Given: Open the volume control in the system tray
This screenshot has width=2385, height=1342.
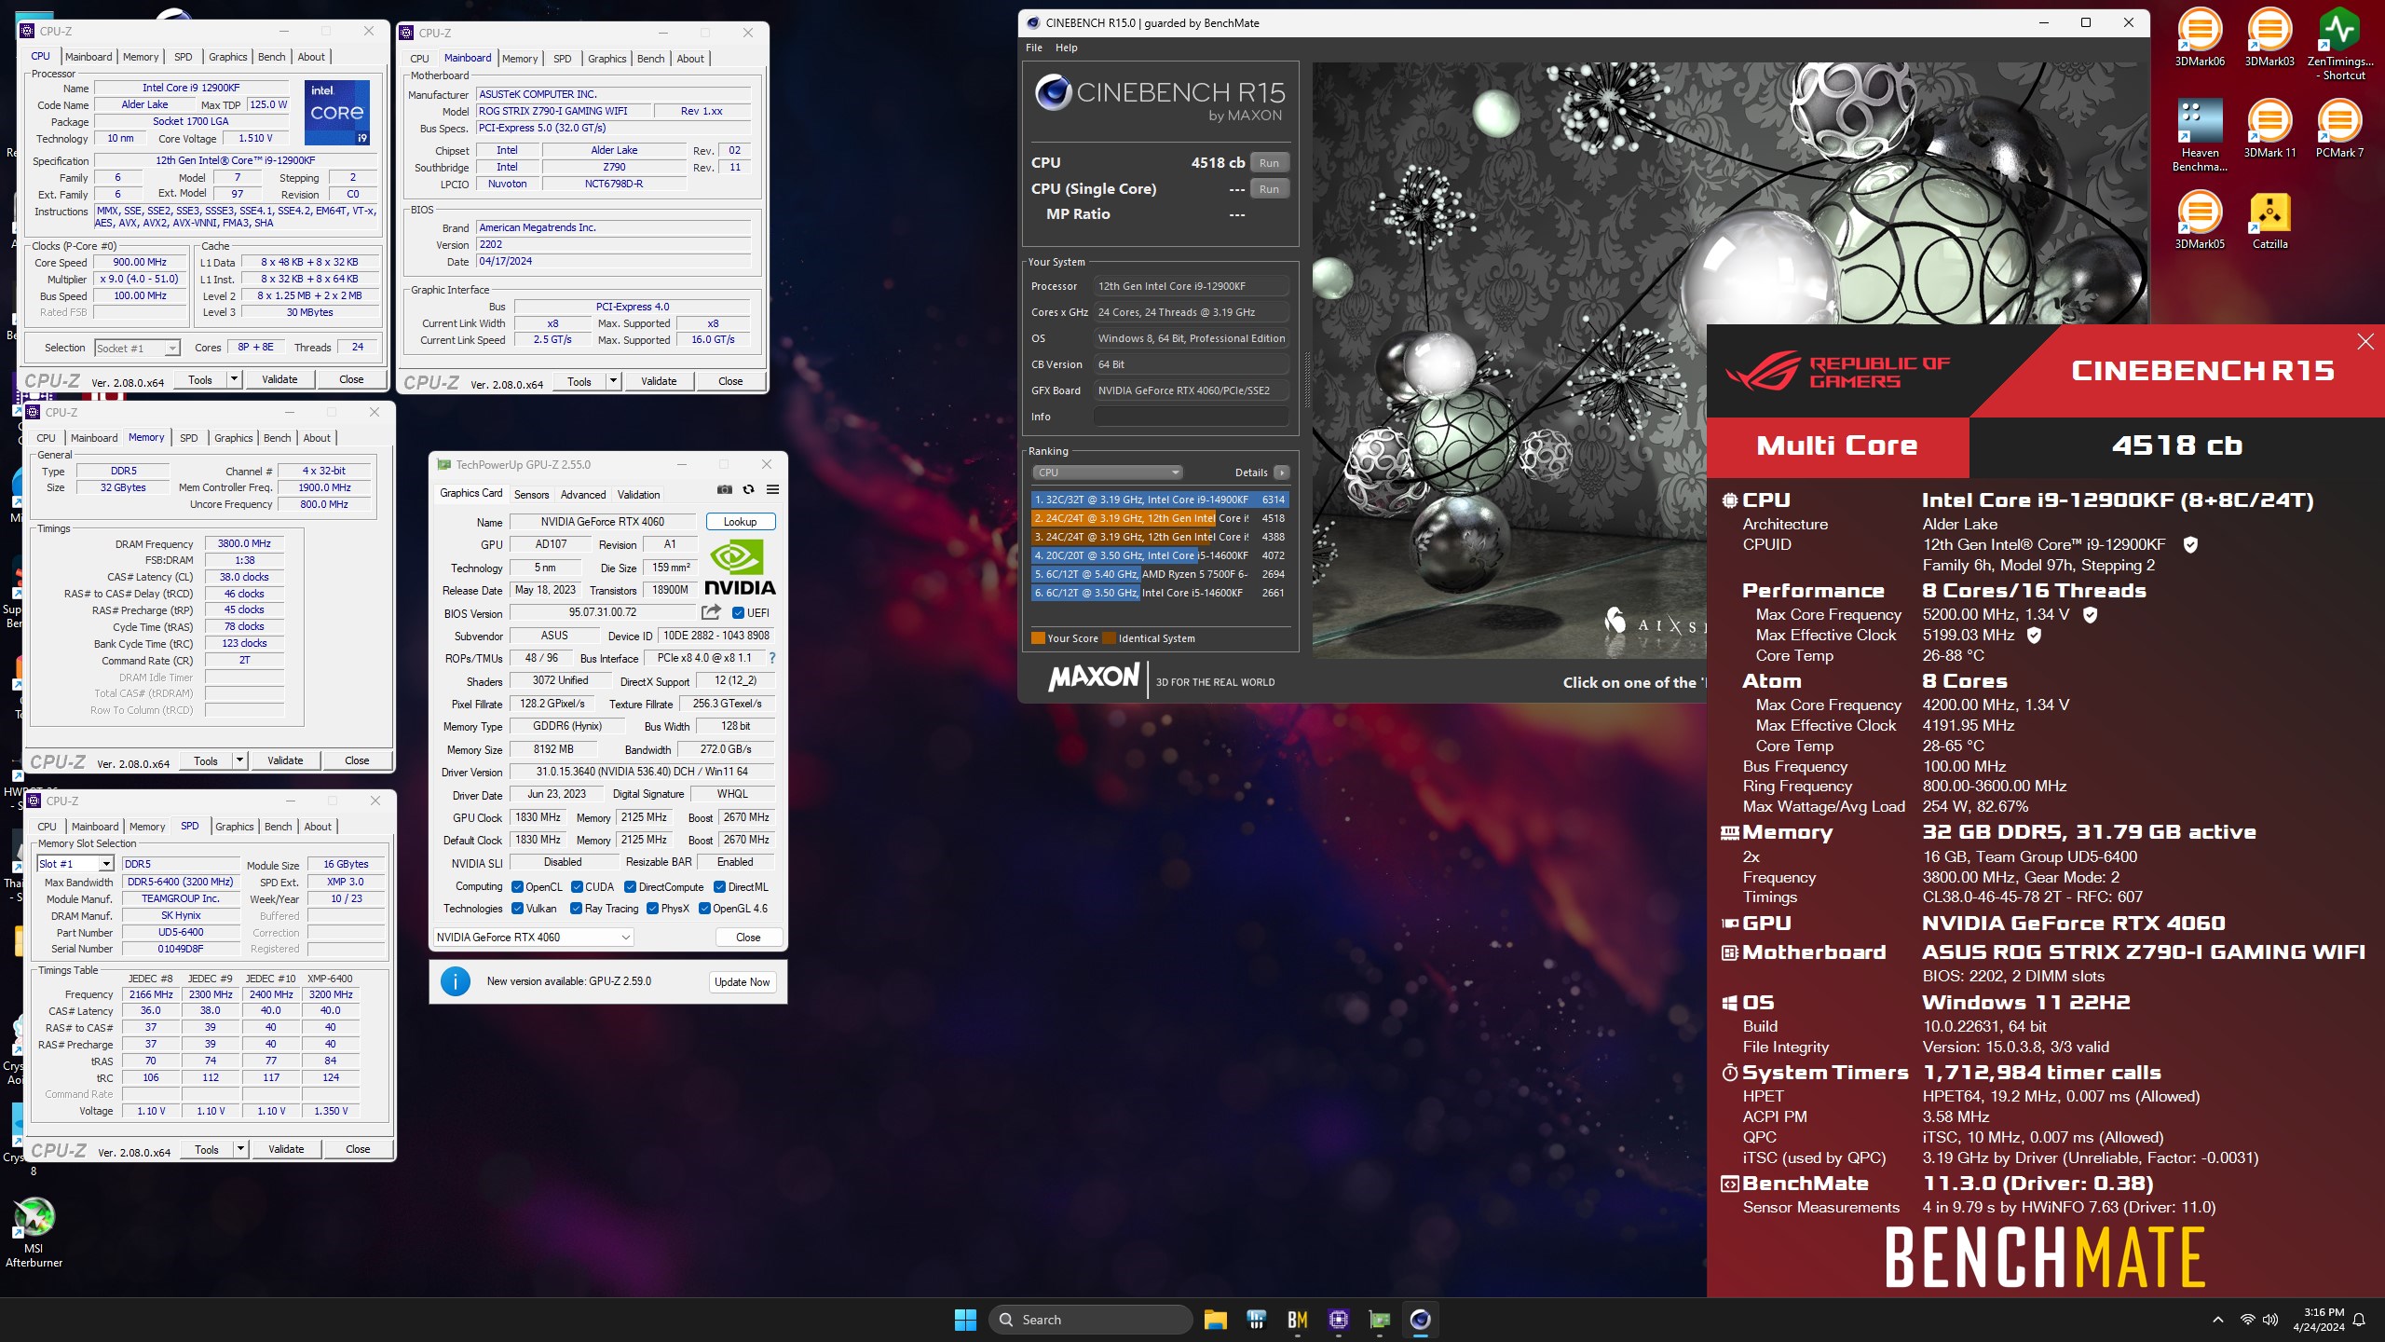Looking at the screenshot, I should (2270, 1320).
